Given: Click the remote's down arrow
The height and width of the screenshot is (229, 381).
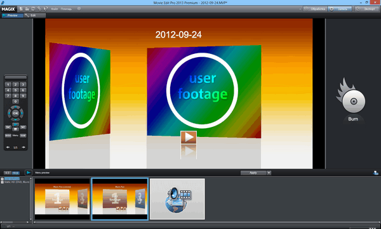Looking at the screenshot, I should (x=15, y=119).
